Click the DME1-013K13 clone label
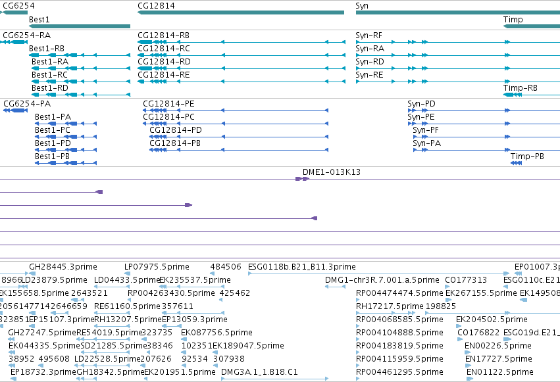This screenshot has height=382, width=560. click(332, 172)
